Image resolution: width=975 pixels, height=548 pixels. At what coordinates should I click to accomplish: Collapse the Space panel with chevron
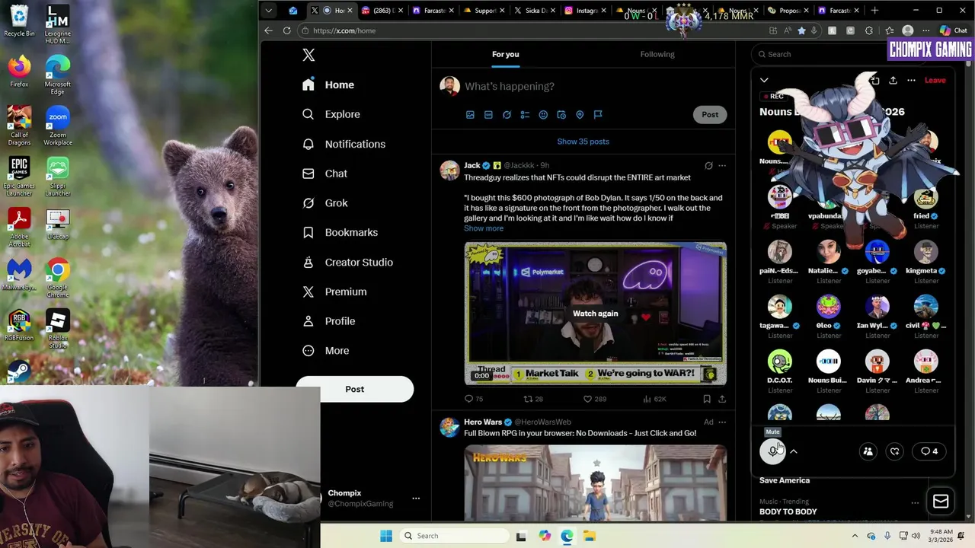click(x=764, y=80)
